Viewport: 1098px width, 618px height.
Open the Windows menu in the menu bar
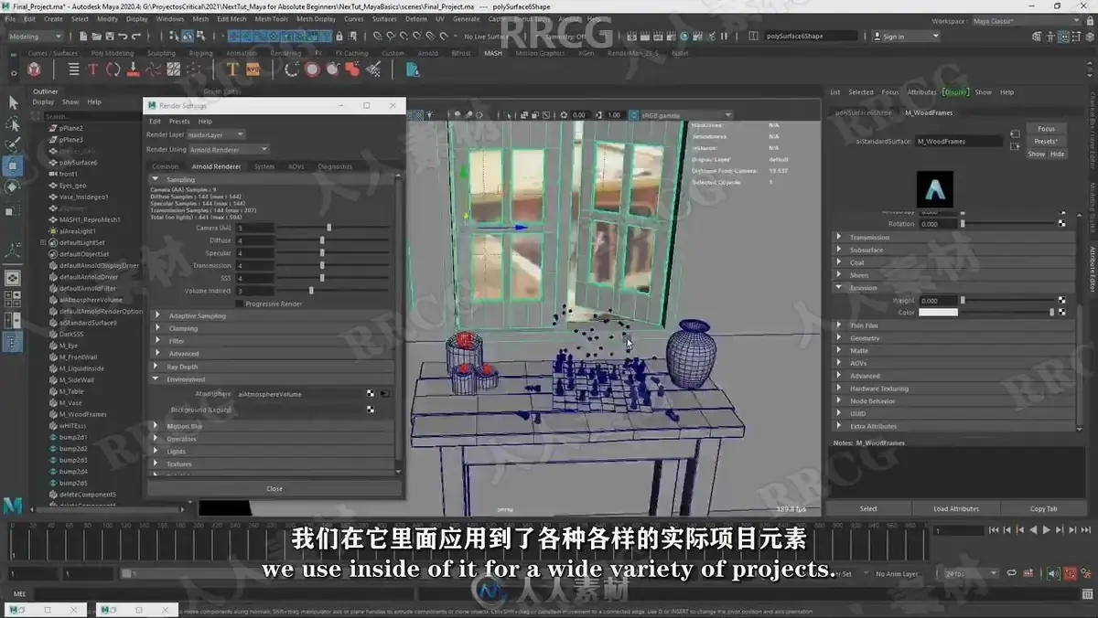point(169,18)
